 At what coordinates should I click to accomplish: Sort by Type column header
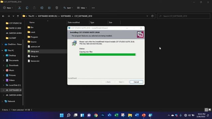(92, 22)
